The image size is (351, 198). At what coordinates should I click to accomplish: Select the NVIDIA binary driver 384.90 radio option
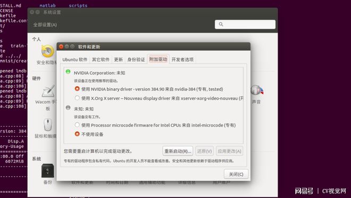(77, 89)
